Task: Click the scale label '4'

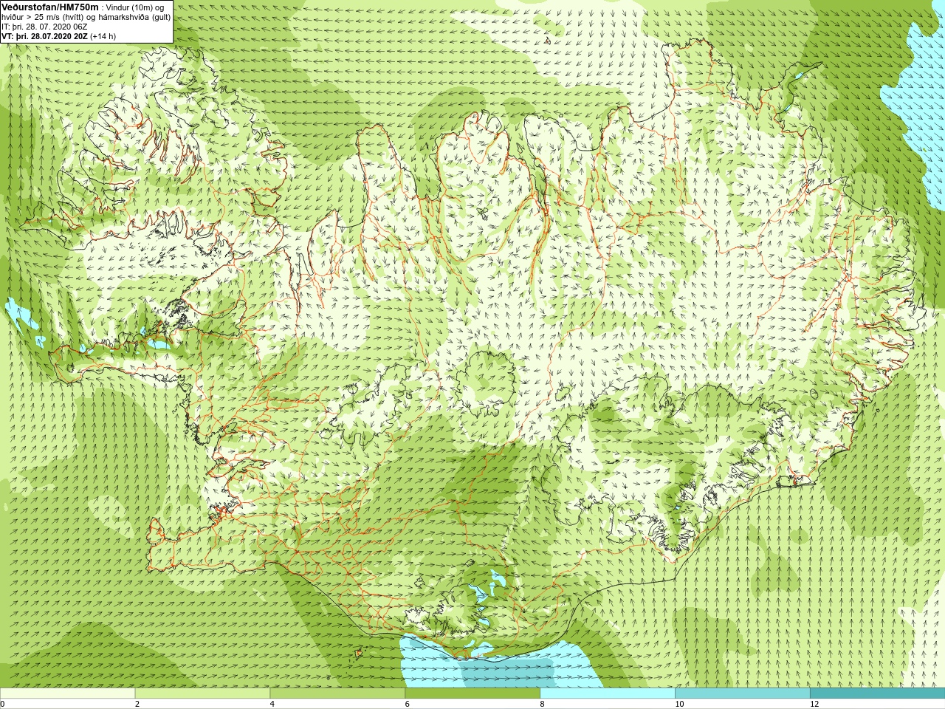Action: pyautogui.click(x=272, y=704)
